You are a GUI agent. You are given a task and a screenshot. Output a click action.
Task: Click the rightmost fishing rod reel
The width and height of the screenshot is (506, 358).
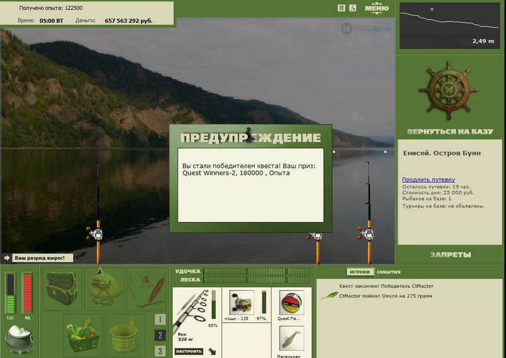click(366, 233)
